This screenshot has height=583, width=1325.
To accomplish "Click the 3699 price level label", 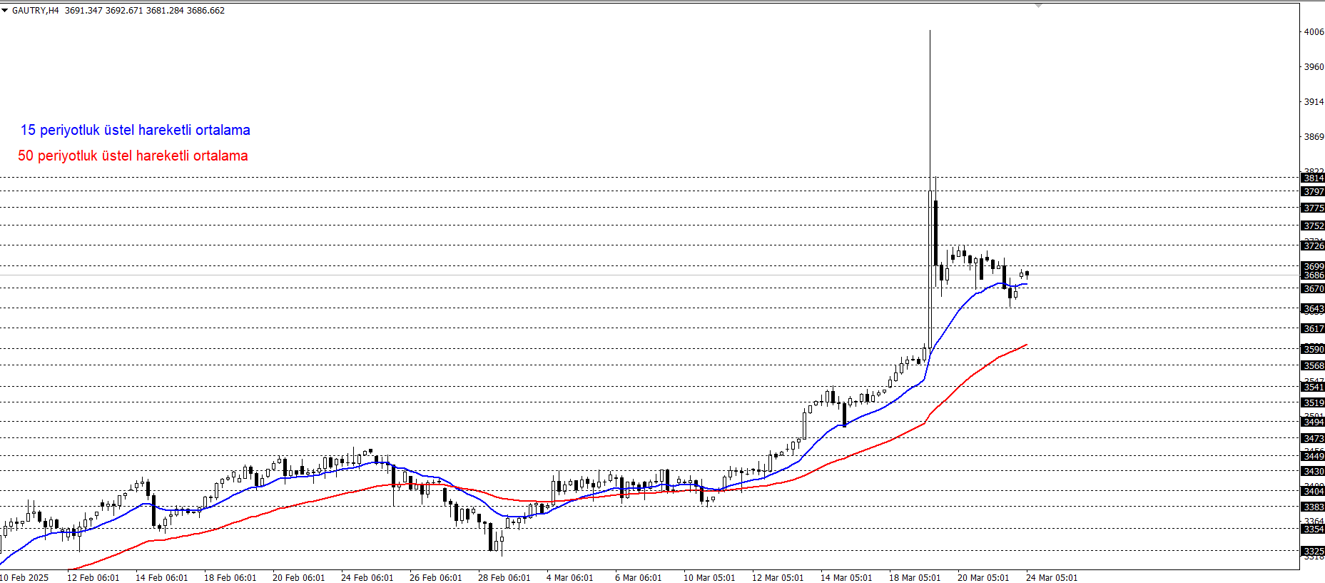I will (x=1314, y=266).
